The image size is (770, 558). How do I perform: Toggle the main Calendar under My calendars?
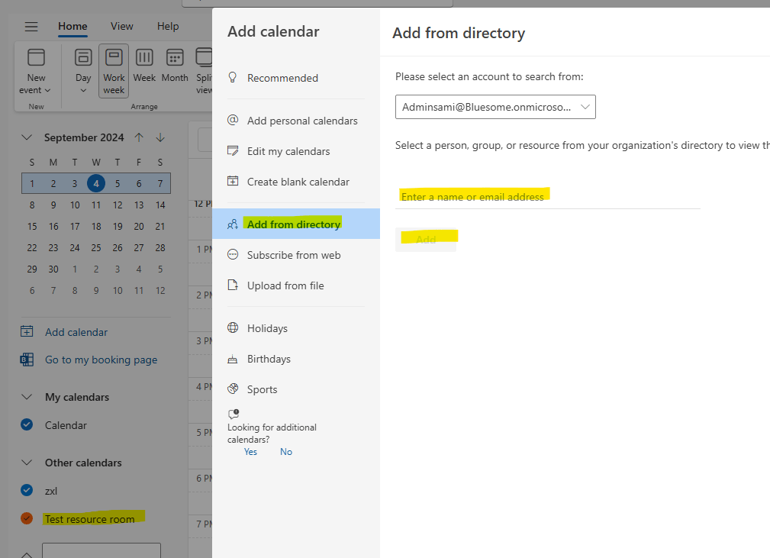click(x=26, y=425)
